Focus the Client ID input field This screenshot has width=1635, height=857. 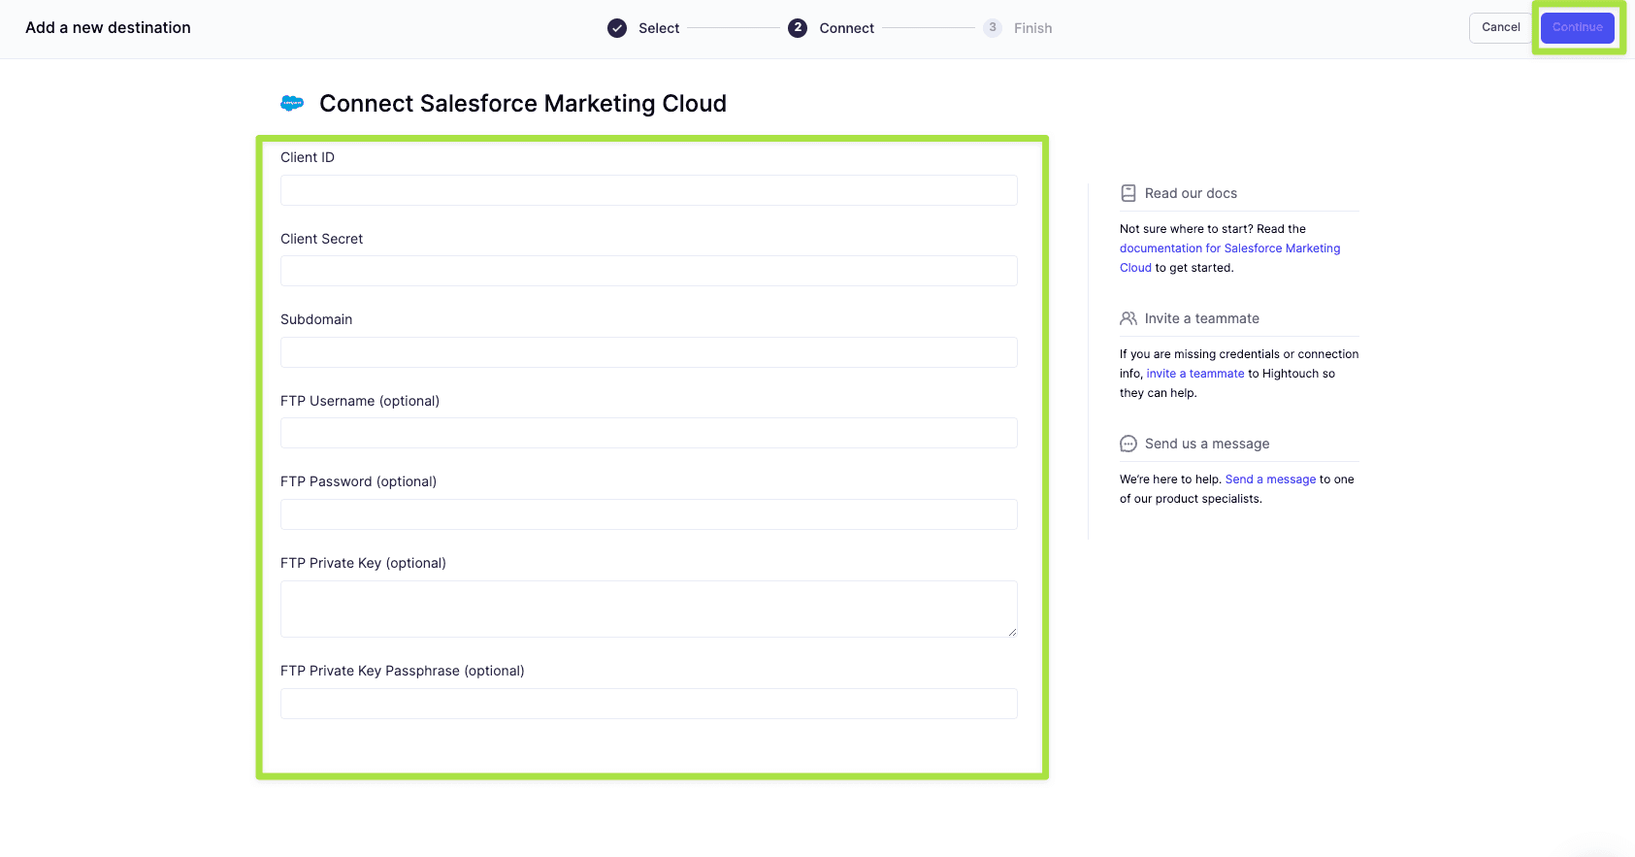point(648,190)
